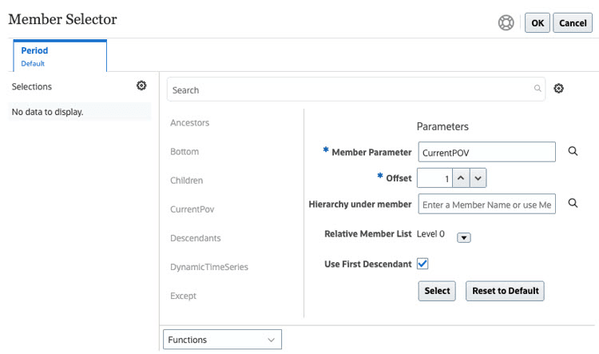Choose the Children function
599x354 pixels.
point(186,181)
